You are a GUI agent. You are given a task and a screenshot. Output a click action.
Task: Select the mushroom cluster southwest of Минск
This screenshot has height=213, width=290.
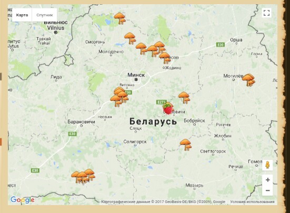click(119, 97)
